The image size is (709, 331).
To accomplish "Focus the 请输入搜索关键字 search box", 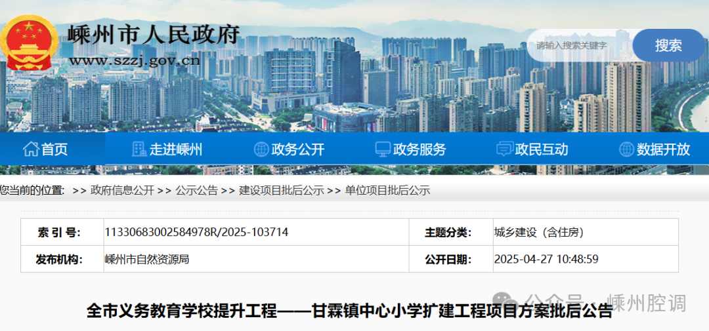I will (578, 45).
